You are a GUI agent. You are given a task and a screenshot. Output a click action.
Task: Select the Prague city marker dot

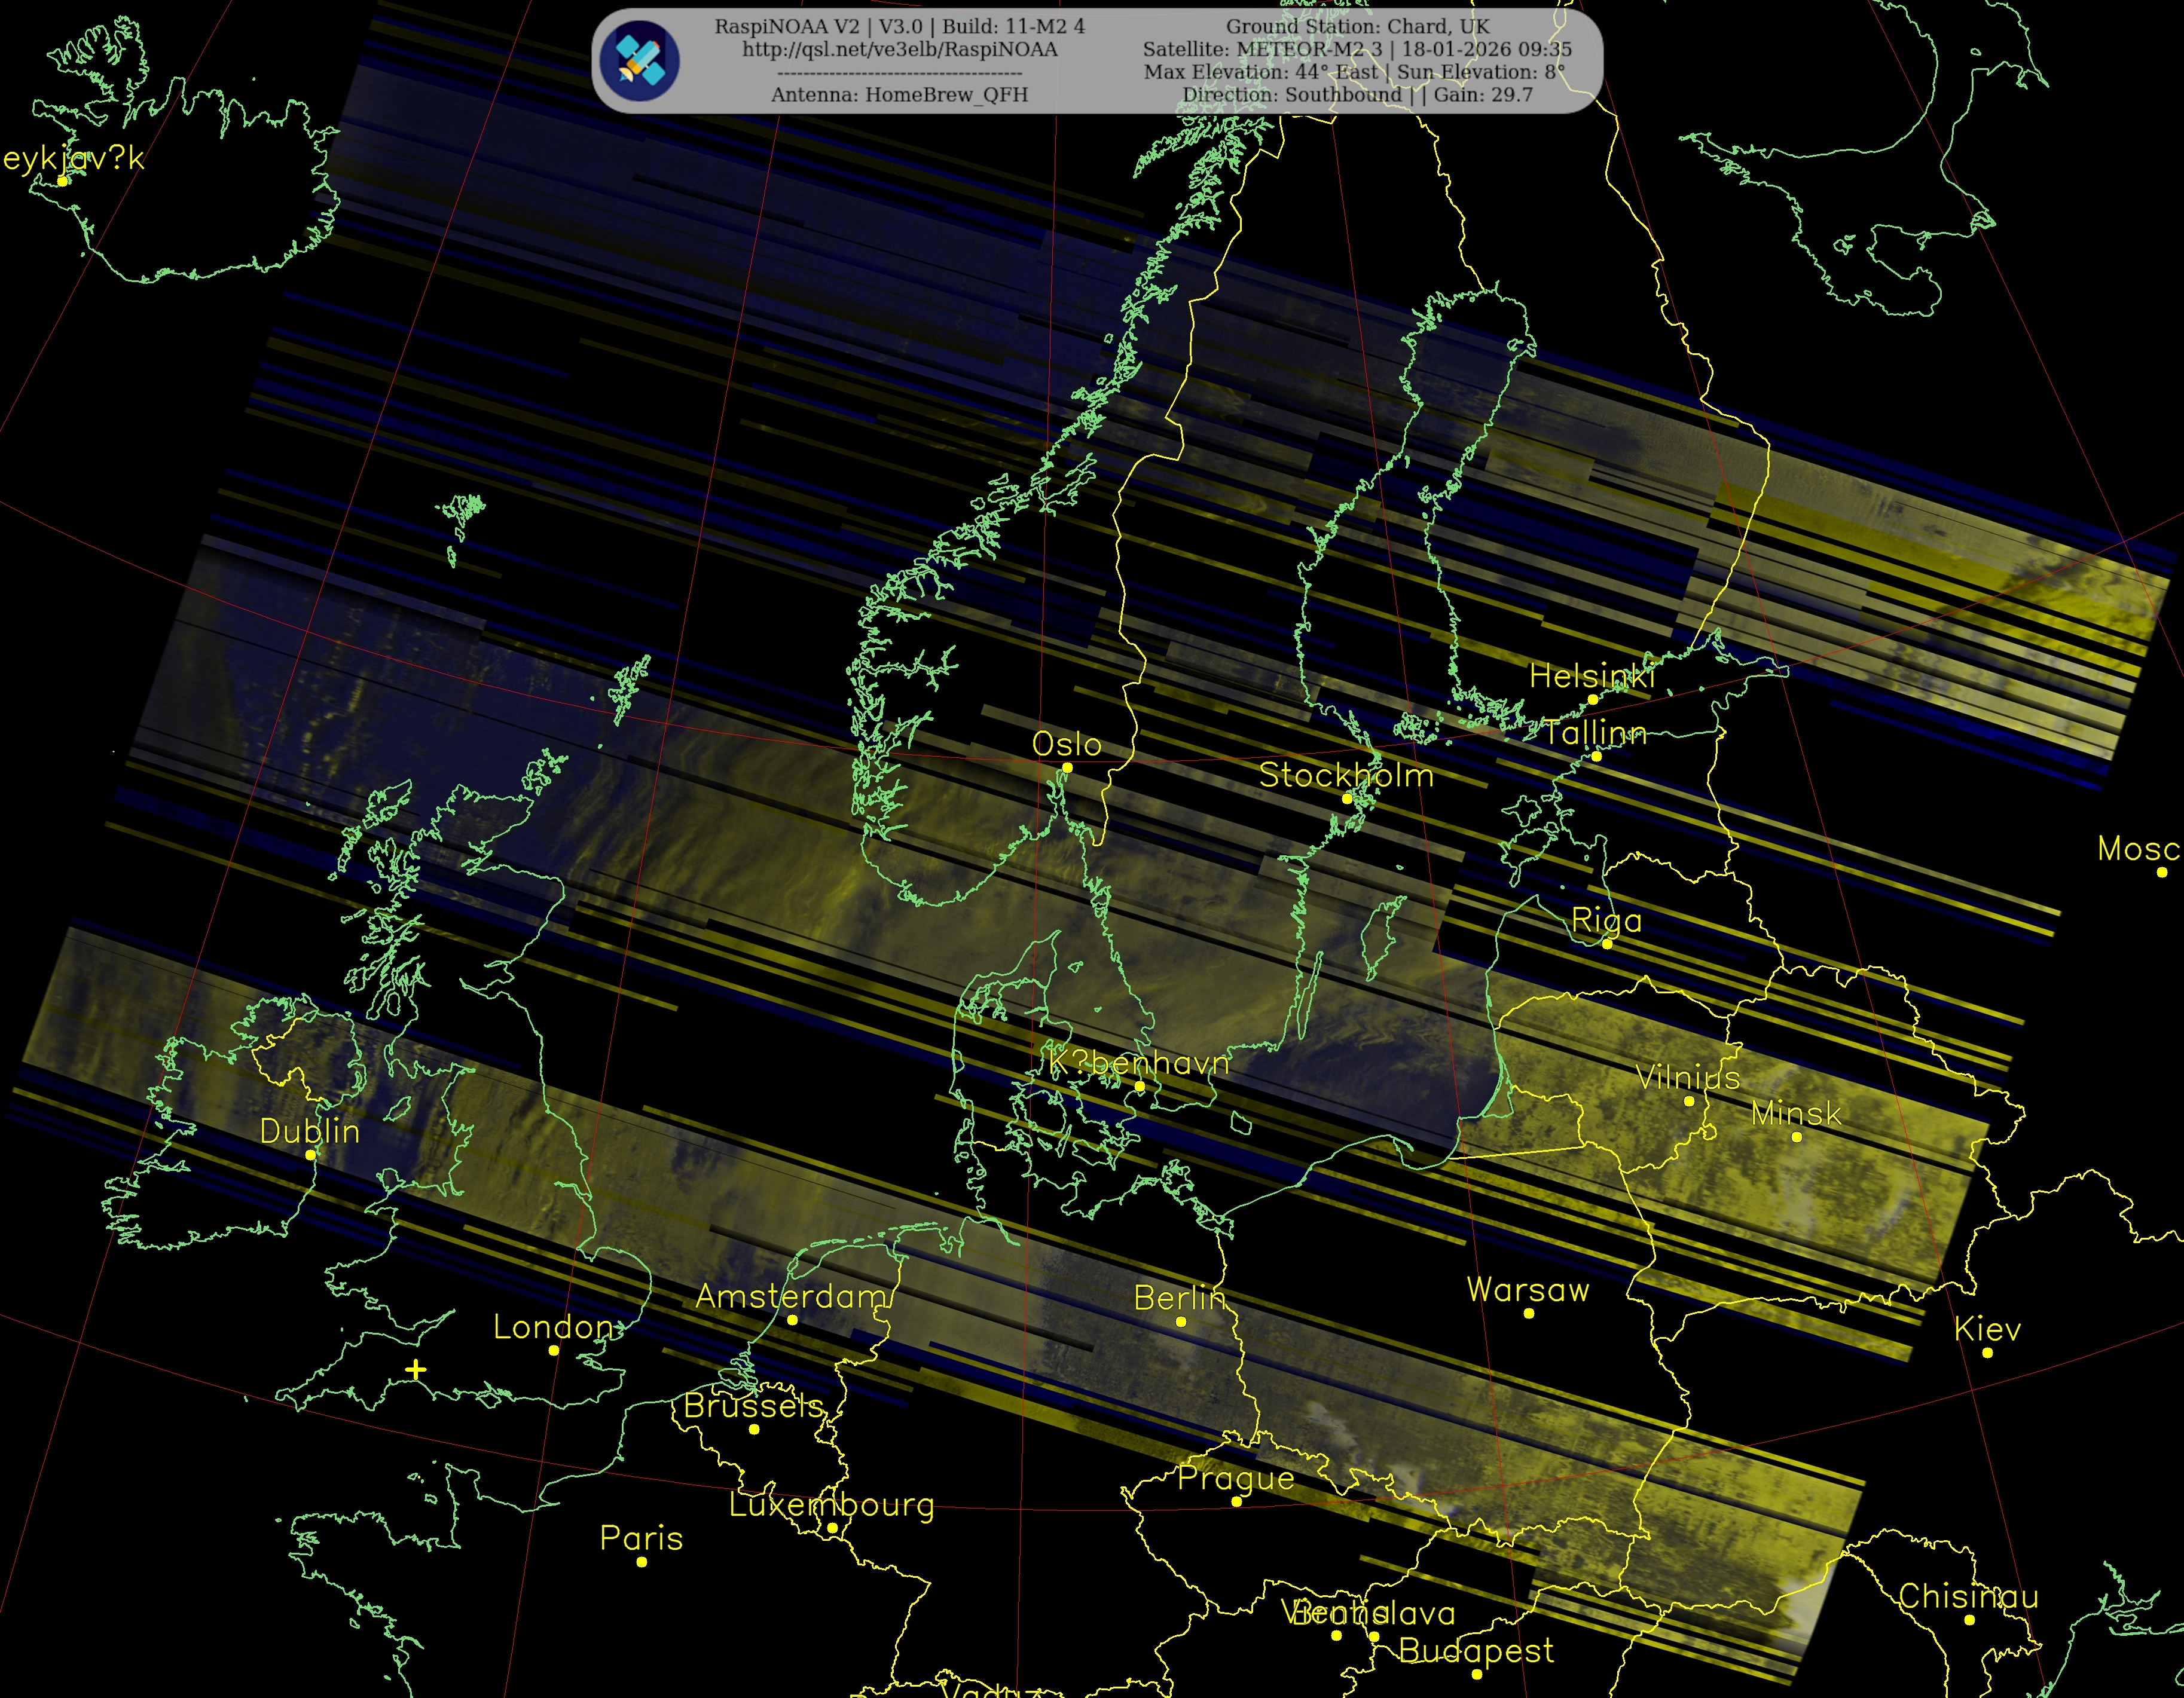1236,1501
